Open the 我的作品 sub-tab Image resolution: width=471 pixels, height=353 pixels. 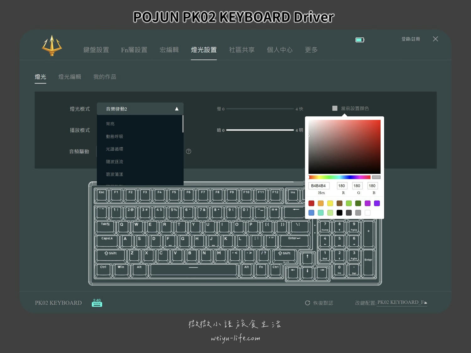pyautogui.click(x=105, y=77)
